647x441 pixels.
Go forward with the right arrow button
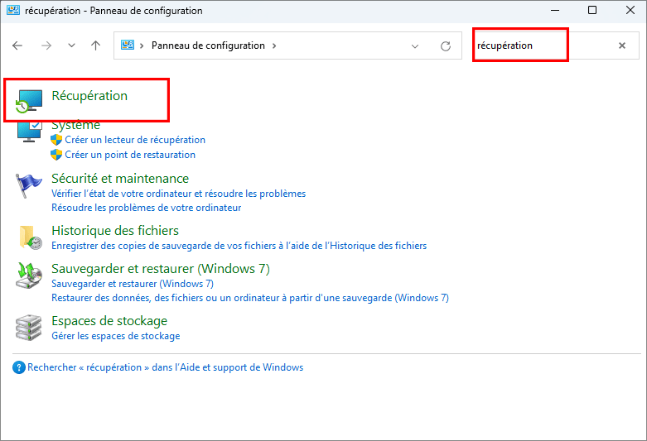pos(46,46)
